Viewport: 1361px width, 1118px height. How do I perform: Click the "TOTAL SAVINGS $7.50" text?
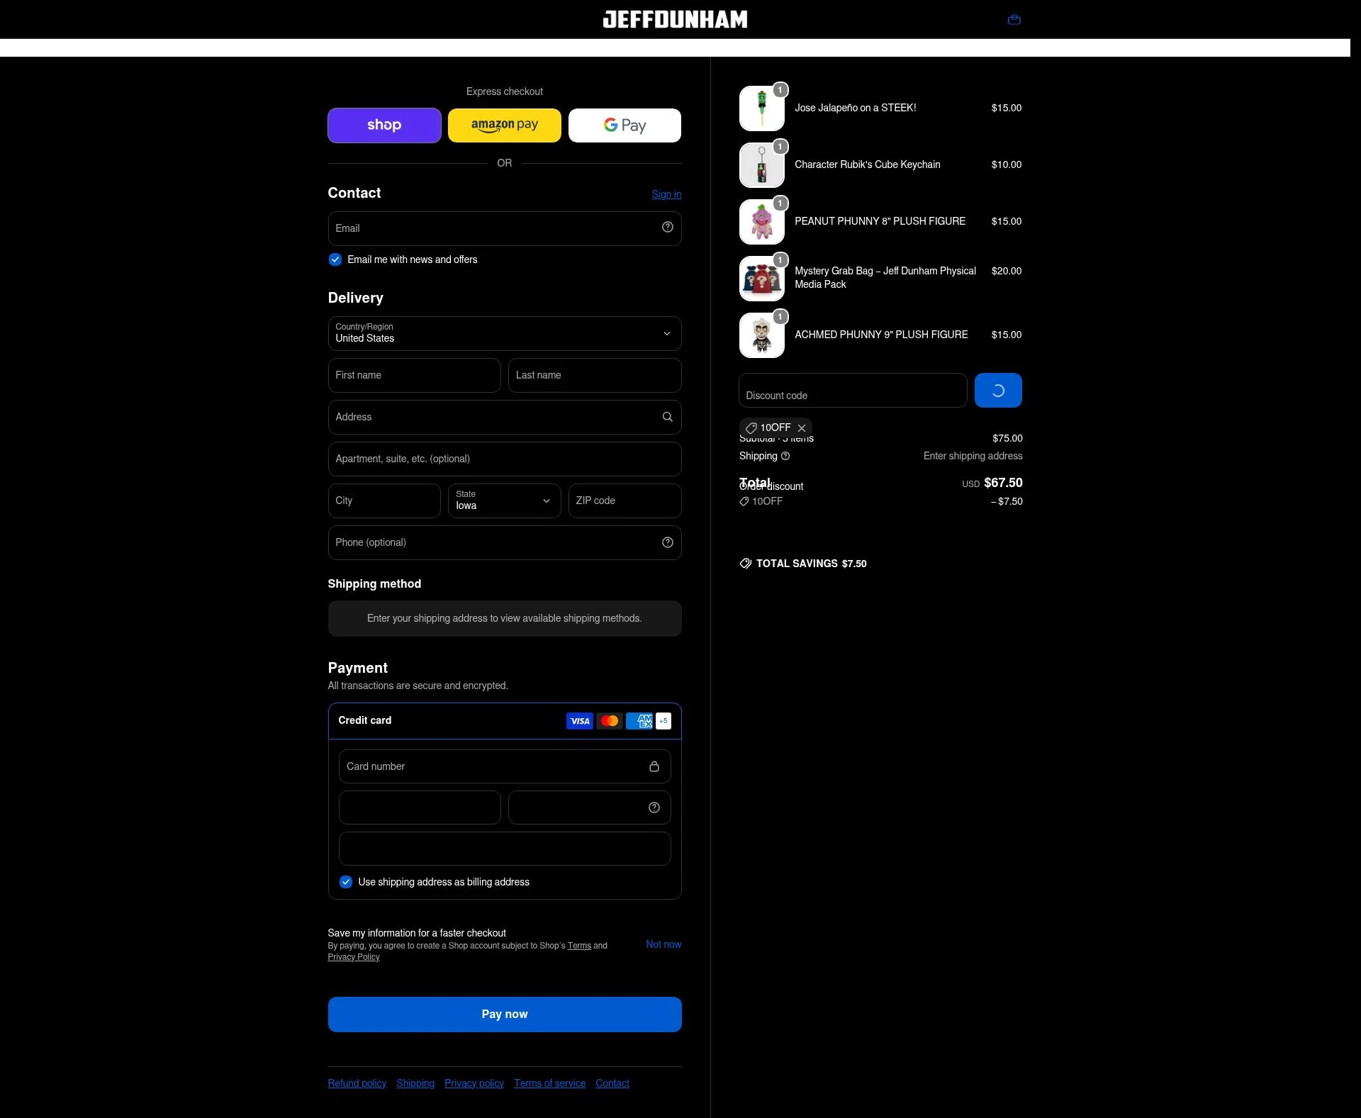(x=811, y=564)
